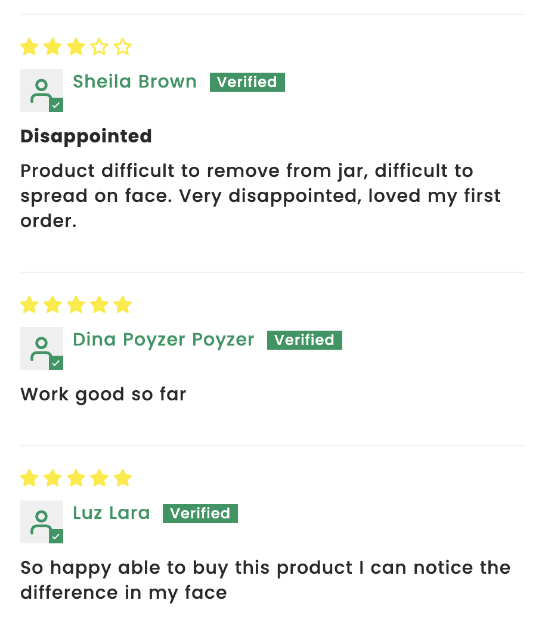Click the Verified badge next to Luz Lara
Image resolution: width=545 pixels, height=622 pixels.
[200, 514]
